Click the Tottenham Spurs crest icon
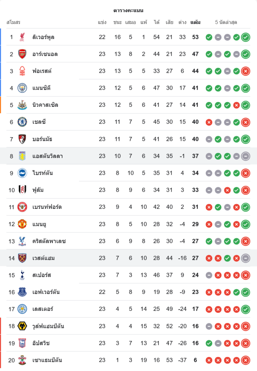257x371 pixels. (22, 275)
